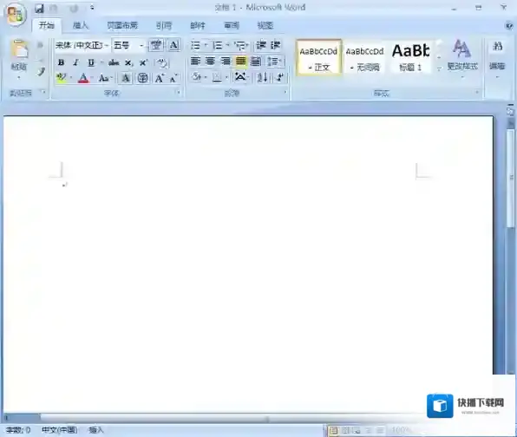Click the character shading A icon

125,78
